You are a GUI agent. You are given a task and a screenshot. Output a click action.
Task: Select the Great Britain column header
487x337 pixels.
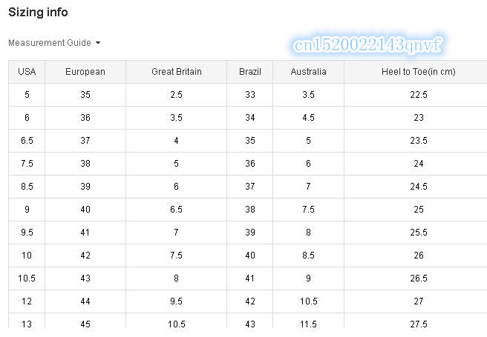pyautogui.click(x=176, y=72)
